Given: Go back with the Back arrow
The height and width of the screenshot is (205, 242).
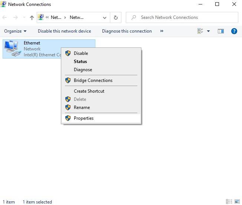Looking at the screenshot, I should click(x=4, y=17).
